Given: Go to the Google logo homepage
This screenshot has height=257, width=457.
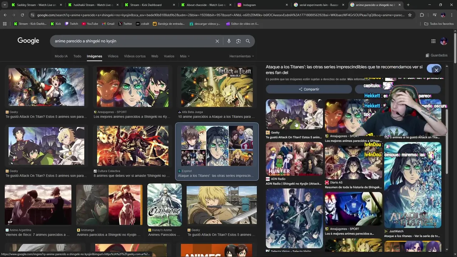Looking at the screenshot, I should 28,41.
